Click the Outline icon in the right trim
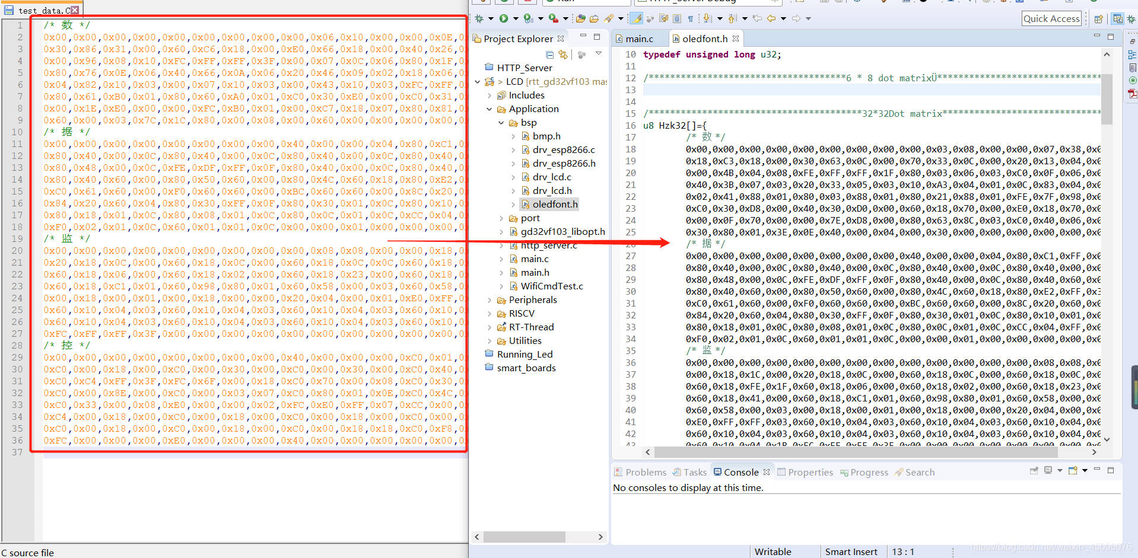Image resolution: width=1138 pixels, height=558 pixels. pyautogui.click(x=1132, y=55)
